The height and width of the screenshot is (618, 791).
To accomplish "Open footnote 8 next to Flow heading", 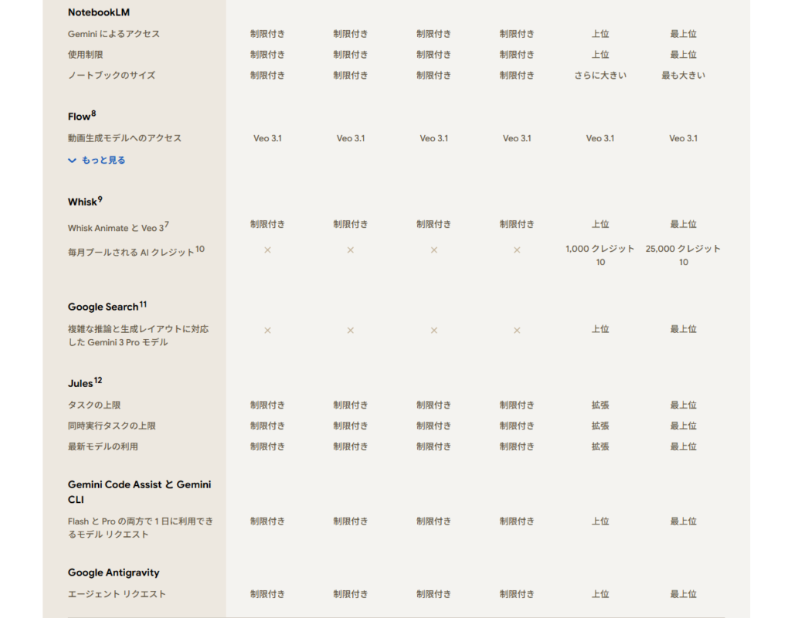I will point(93,114).
